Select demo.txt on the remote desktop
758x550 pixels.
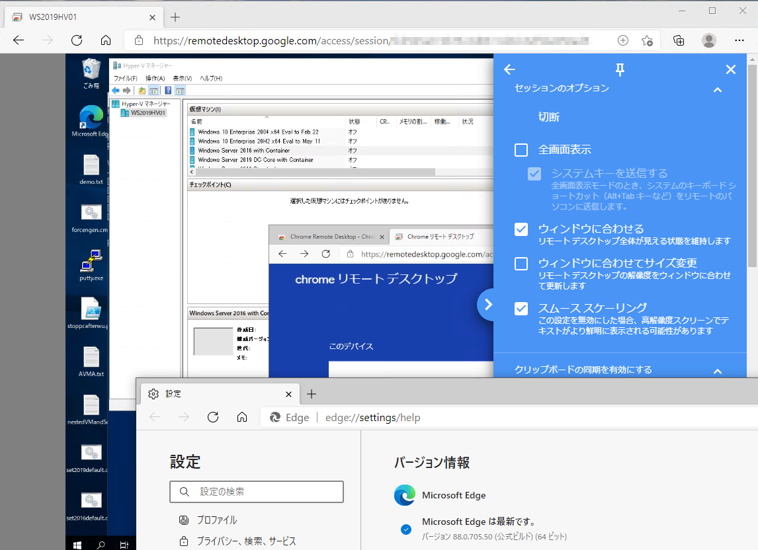point(91,170)
